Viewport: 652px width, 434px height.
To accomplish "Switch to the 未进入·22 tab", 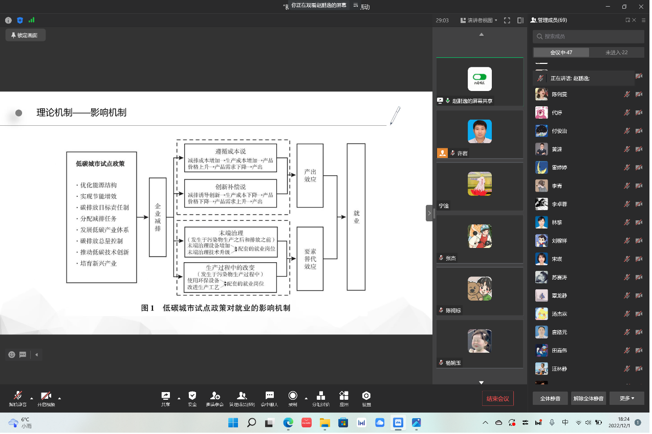I will [x=616, y=53].
